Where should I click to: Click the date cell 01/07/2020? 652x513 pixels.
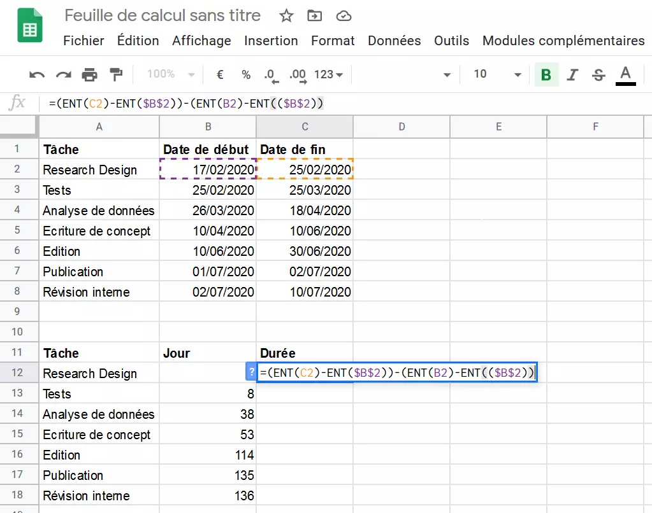pyautogui.click(x=208, y=271)
